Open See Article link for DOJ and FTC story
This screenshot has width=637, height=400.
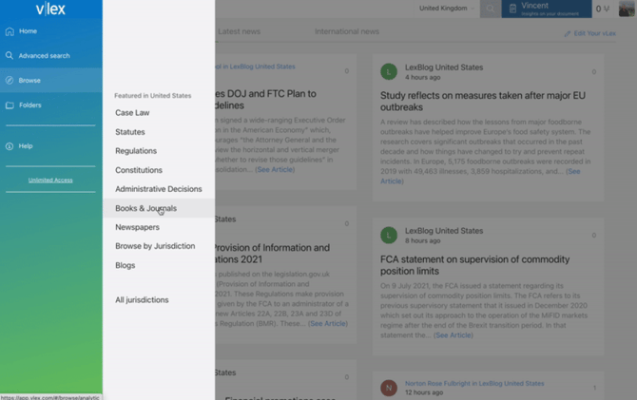point(275,170)
